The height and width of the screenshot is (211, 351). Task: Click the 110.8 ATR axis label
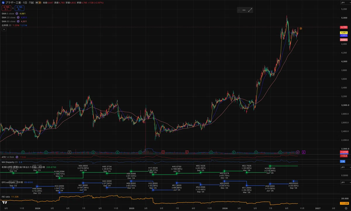344,156
